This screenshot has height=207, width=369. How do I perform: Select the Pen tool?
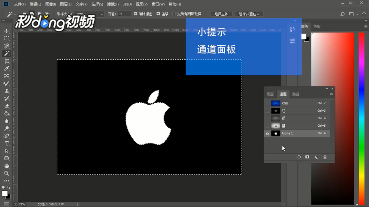pos(7,136)
